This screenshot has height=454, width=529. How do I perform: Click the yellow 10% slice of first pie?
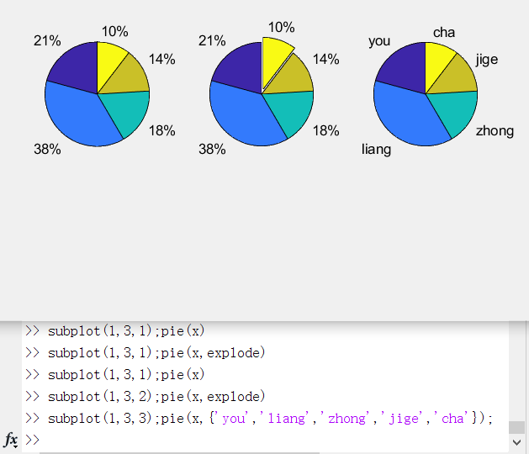click(x=108, y=62)
